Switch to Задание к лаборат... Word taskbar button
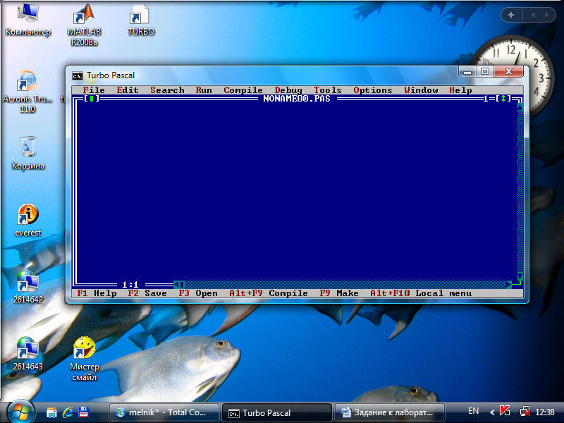Image resolution: width=564 pixels, height=423 pixels. pyautogui.click(x=390, y=412)
